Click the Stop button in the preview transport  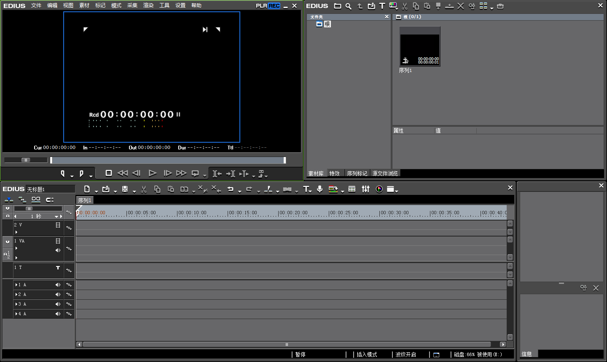108,173
